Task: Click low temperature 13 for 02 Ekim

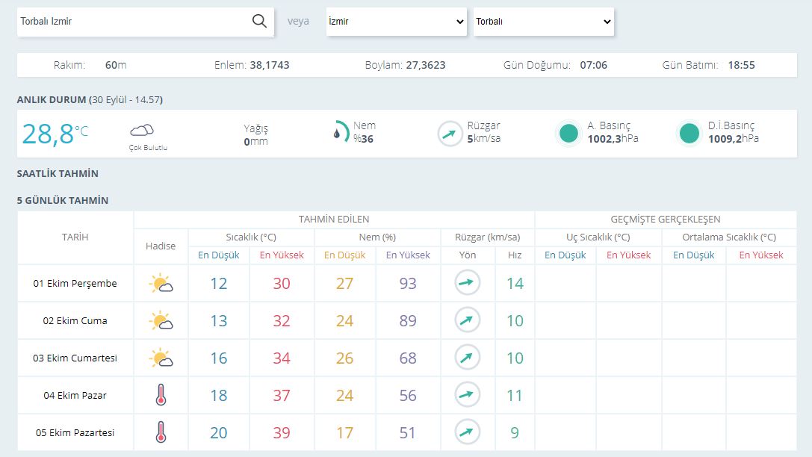Action: click(x=219, y=321)
